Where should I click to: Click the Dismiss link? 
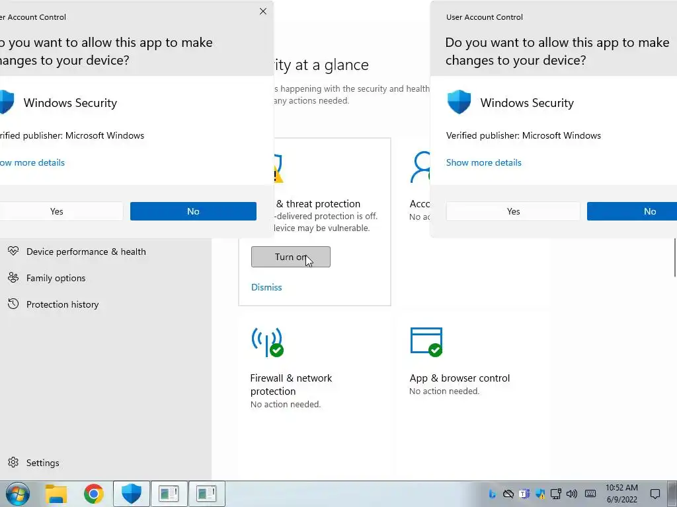pos(266,287)
